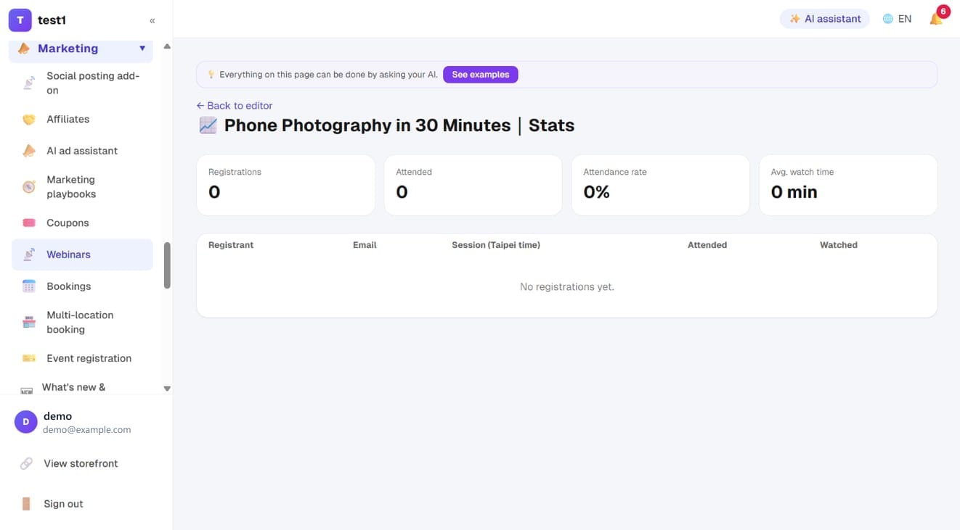Go to Affiliates in the sidebar
This screenshot has height=530, width=960.
(82, 120)
